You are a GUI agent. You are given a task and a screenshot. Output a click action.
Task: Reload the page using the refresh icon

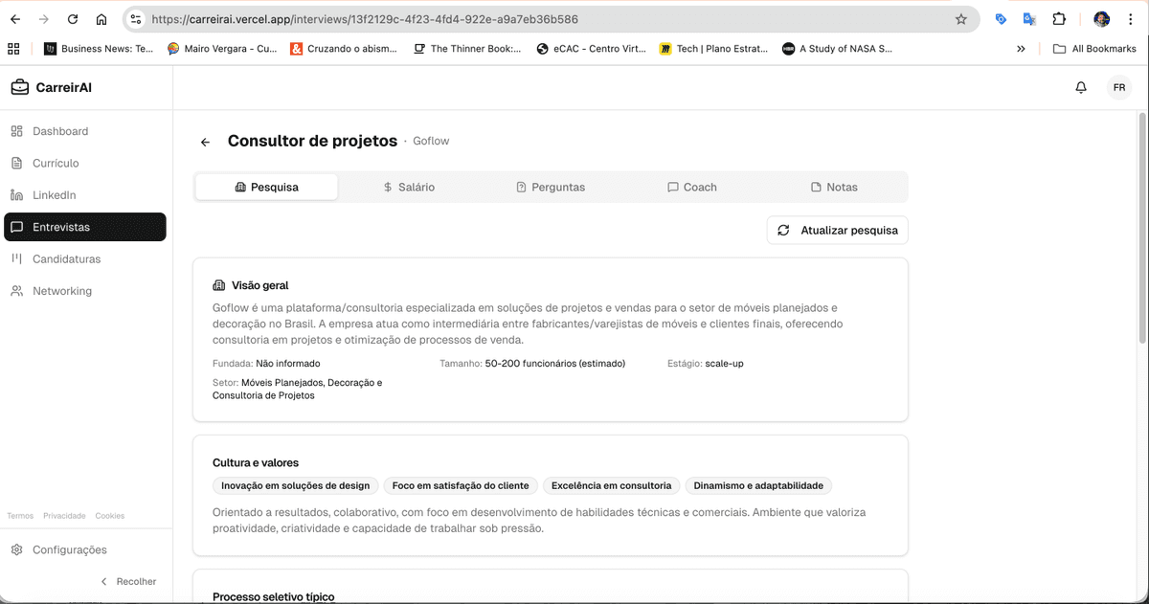(72, 18)
